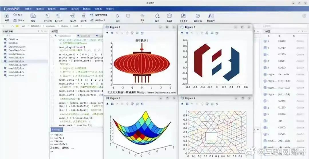Click the save/export icon in Figure 1 toolbar
This screenshot has width=309, height=159.
(x=107, y=33)
